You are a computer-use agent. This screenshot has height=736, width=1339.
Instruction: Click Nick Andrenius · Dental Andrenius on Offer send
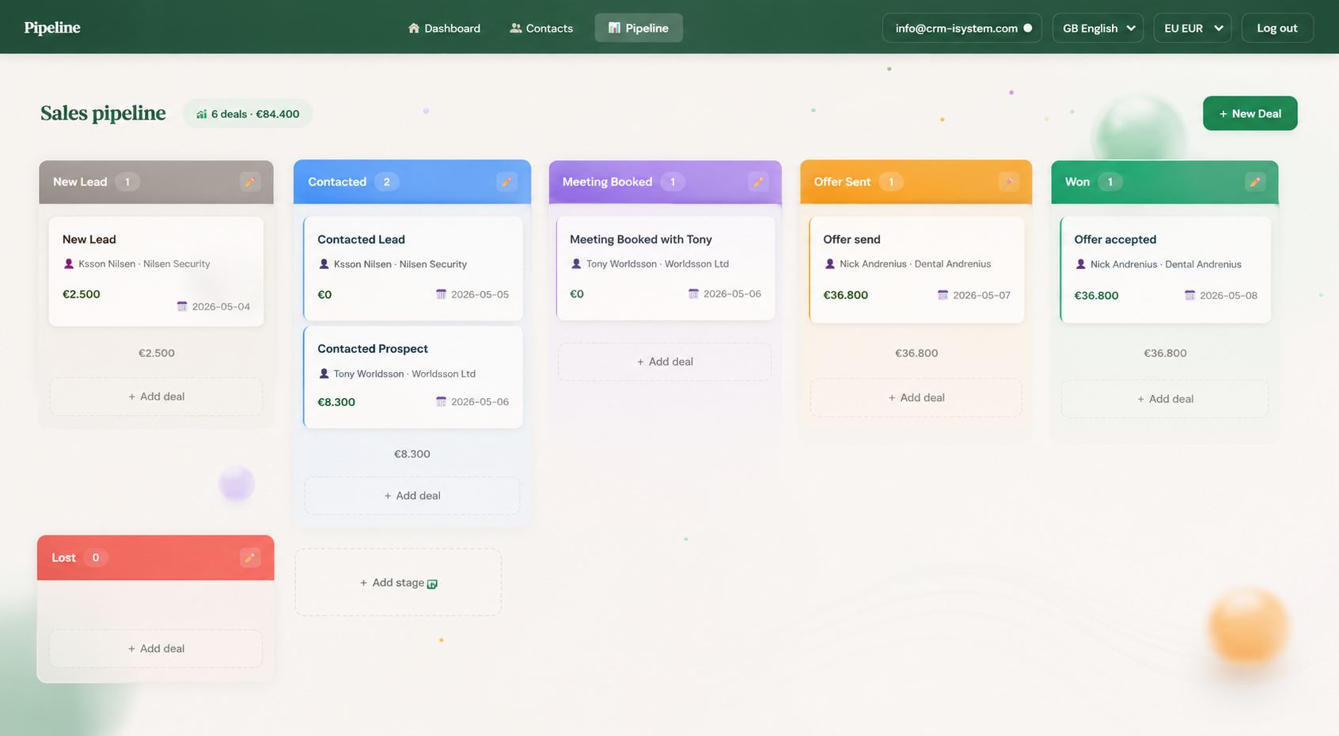[915, 264]
